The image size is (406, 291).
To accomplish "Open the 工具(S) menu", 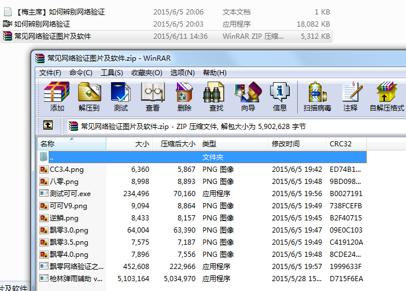I will (x=112, y=73).
